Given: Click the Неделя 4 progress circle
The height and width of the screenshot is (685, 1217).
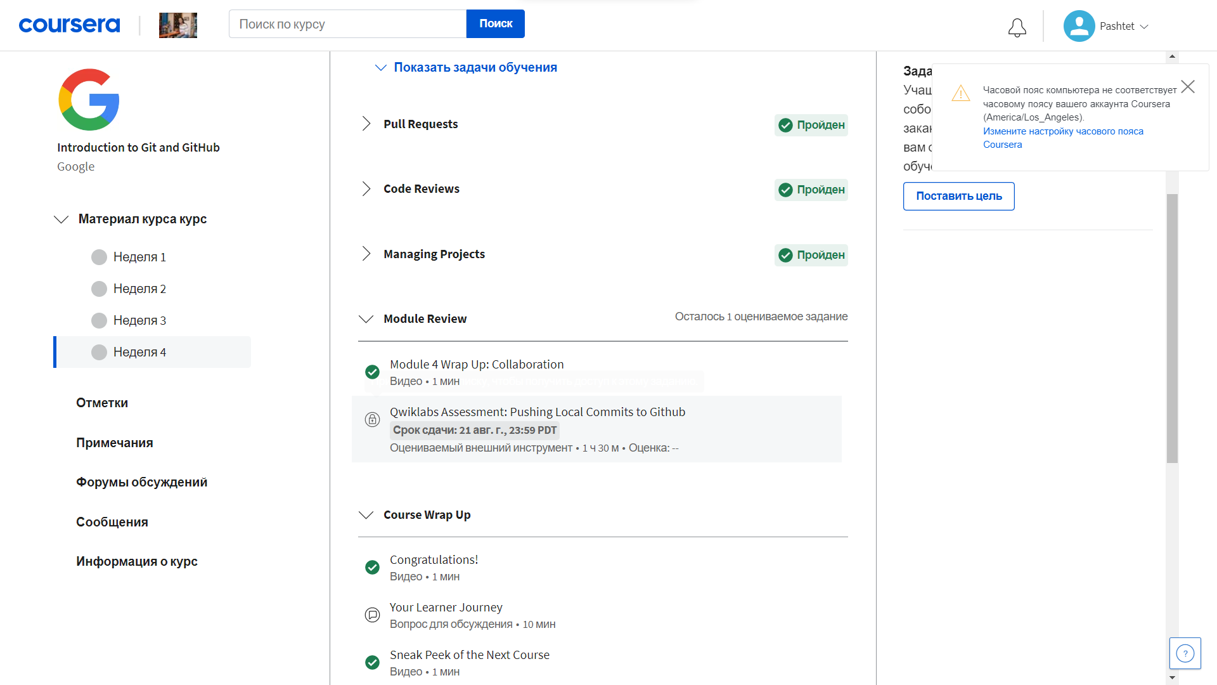Looking at the screenshot, I should (99, 352).
